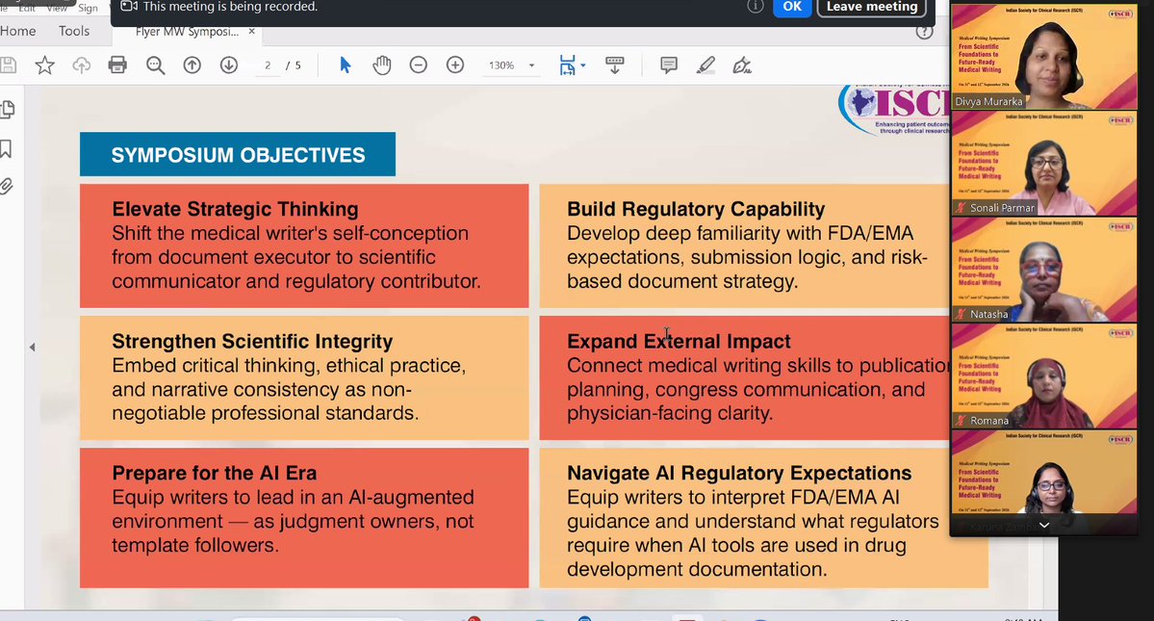Expand more participants with down chevron
This screenshot has width=1154, height=621.
click(x=1043, y=526)
